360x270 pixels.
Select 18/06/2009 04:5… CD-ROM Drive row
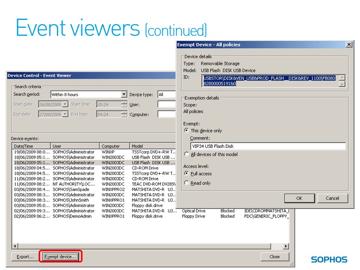[94, 168]
